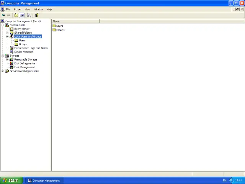
Task: Collapse the Storage node
Action: coord(3,56)
